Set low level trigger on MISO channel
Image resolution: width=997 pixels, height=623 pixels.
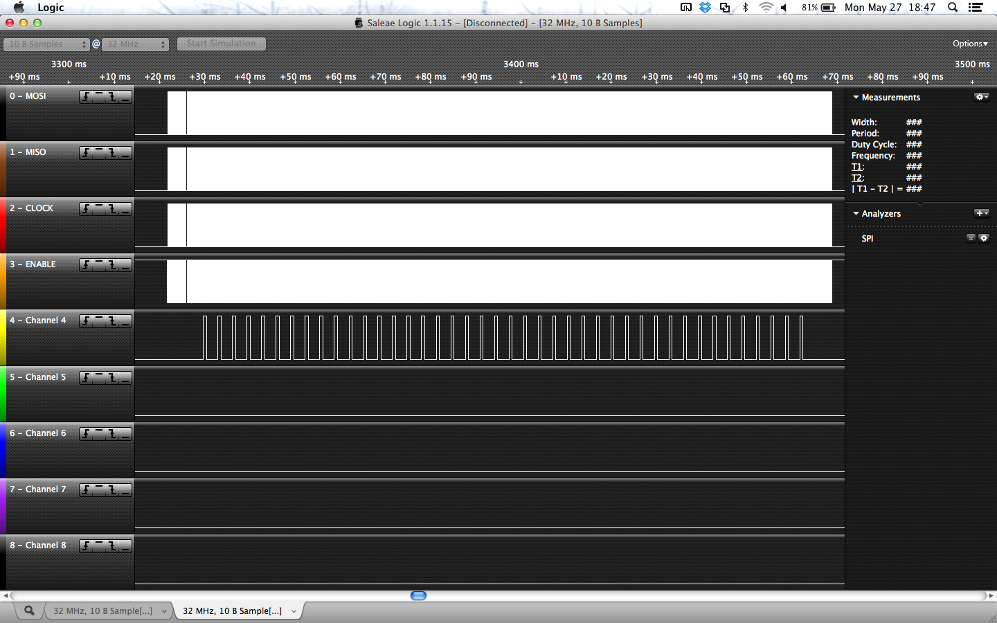point(125,153)
